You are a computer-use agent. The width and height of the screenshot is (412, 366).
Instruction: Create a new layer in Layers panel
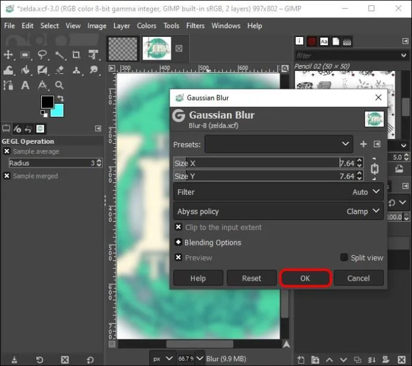(301, 359)
